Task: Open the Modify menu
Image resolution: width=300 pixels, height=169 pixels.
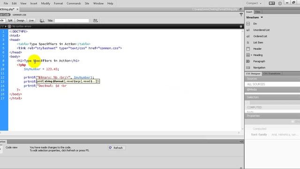Action: tap(45, 3)
